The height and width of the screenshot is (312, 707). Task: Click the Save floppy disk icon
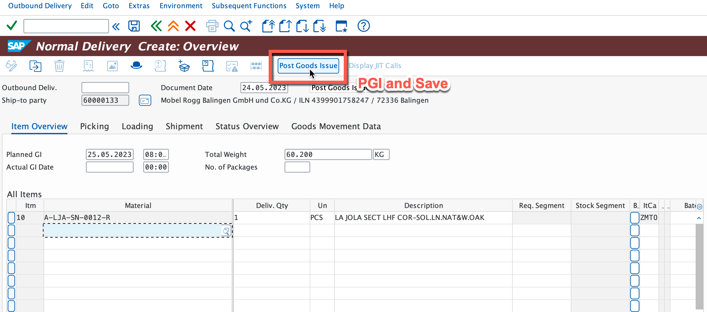pos(134,26)
